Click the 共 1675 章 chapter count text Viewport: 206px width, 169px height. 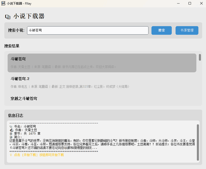tap(32, 133)
